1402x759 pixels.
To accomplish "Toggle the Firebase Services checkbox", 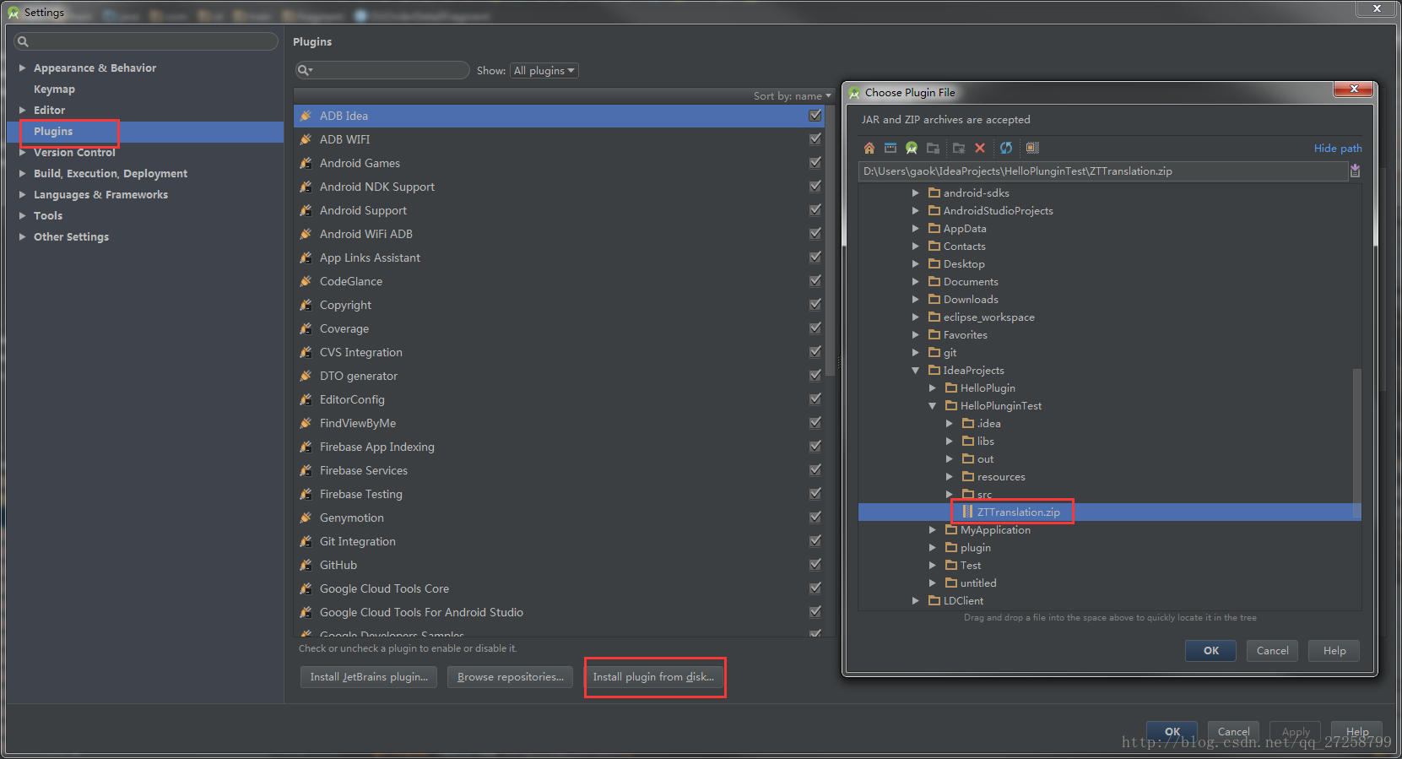I will click(x=815, y=470).
